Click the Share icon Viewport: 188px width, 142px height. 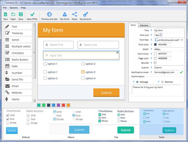(74, 14)
